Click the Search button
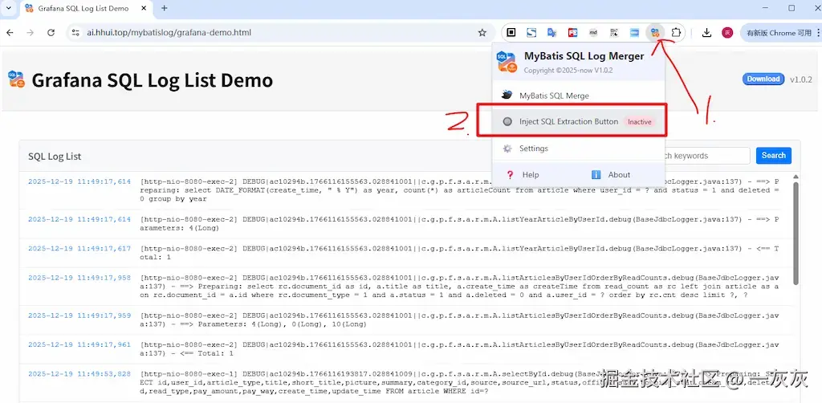 [774, 156]
